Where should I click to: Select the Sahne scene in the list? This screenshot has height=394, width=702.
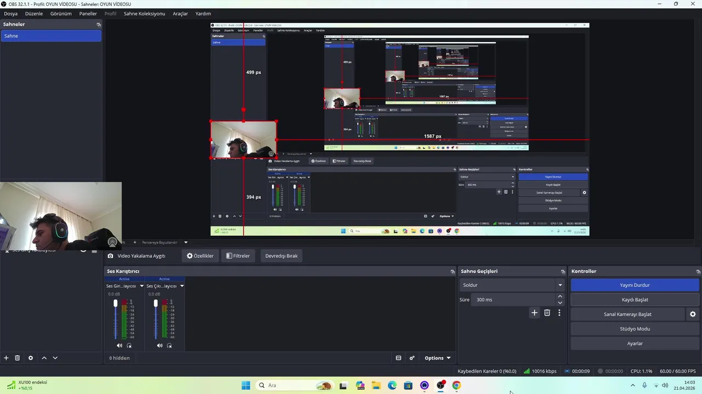[x=51, y=36]
